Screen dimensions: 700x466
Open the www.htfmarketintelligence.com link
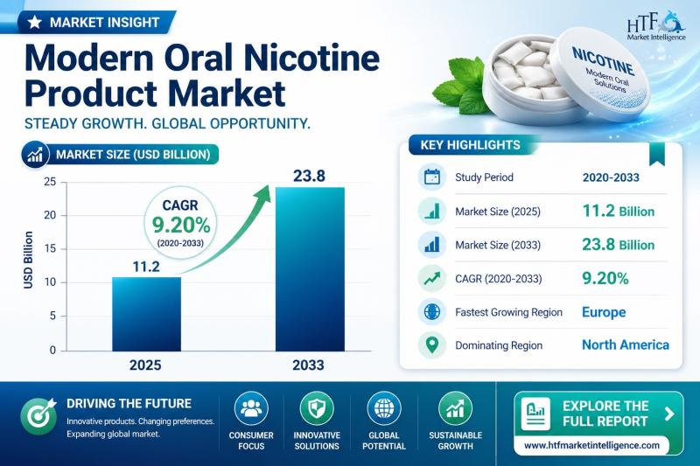591,445
